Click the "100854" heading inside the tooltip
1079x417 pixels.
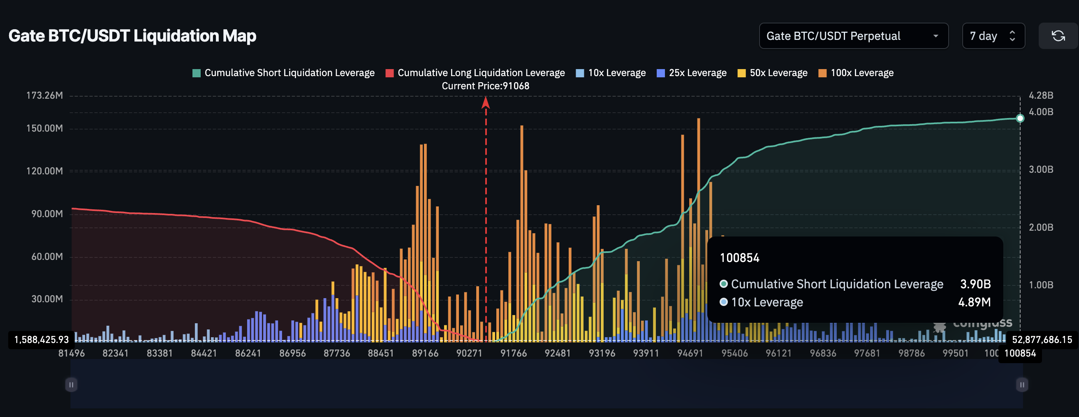tap(739, 258)
